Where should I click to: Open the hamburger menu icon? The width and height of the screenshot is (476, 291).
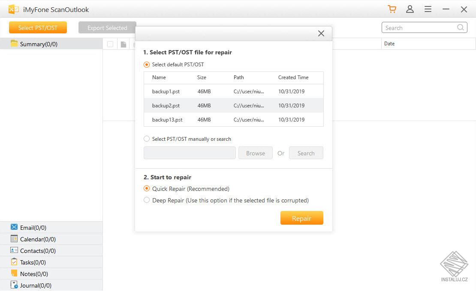428,9
